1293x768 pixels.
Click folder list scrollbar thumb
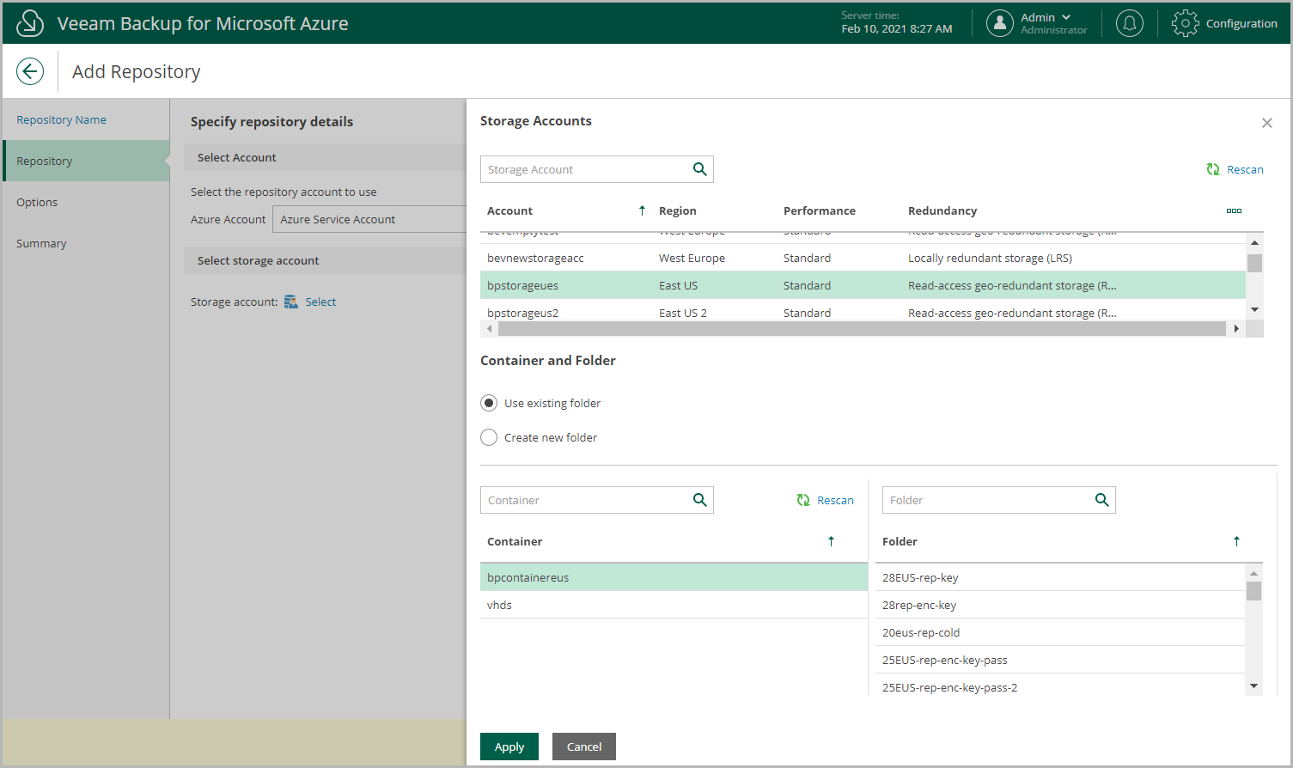[x=1253, y=591]
